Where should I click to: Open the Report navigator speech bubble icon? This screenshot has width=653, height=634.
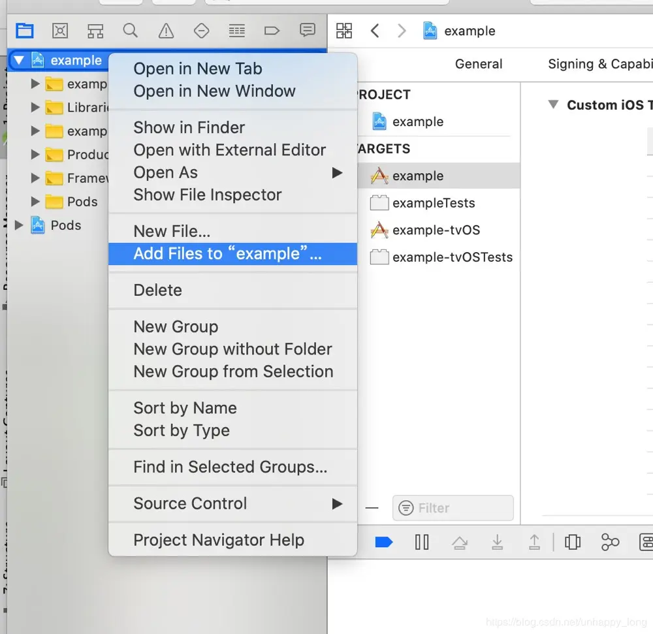pyautogui.click(x=308, y=30)
